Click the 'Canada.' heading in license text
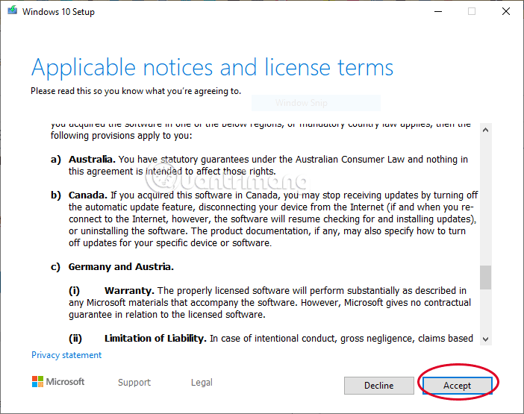The height and width of the screenshot is (414, 524). [87, 195]
